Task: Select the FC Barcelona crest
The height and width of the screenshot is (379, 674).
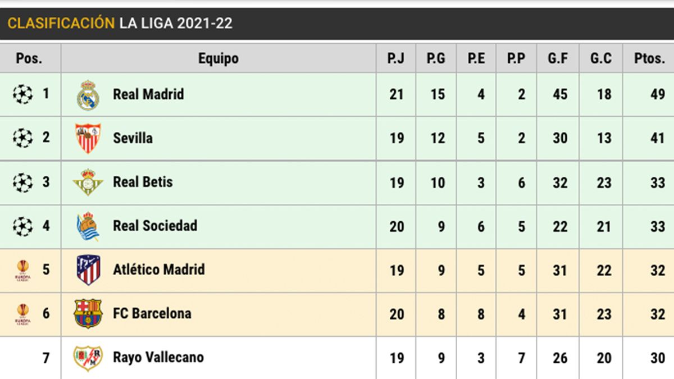Action: (x=88, y=313)
